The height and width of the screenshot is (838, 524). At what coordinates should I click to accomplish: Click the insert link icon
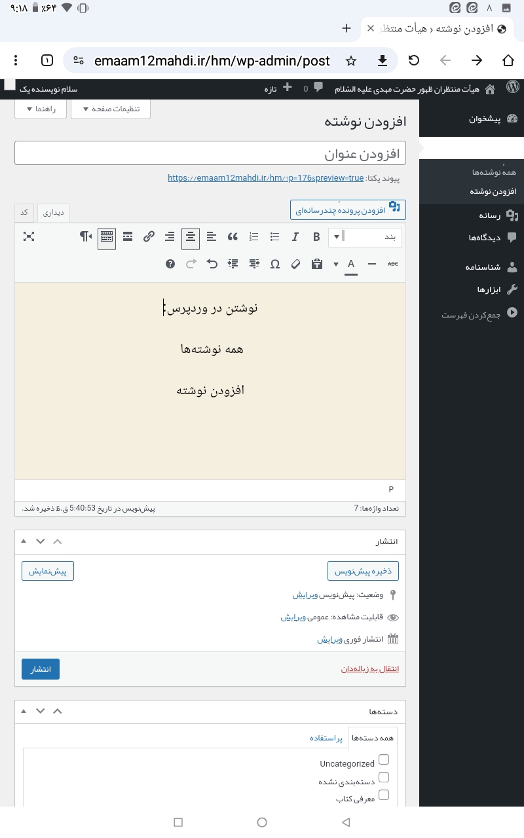(x=149, y=237)
